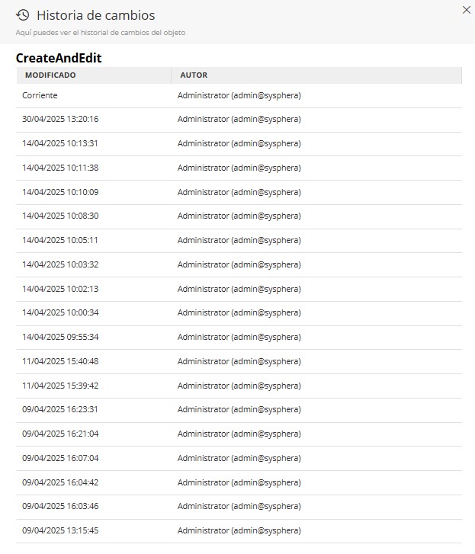The image size is (475, 554).
Task: Pick the 14/04/2025 10:05:11 version
Action: (60, 240)
